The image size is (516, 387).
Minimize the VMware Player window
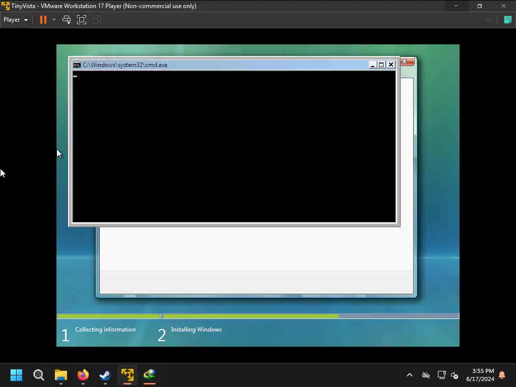point(456,6)
